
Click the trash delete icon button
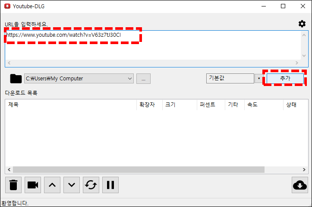click(x=13, y=185)
